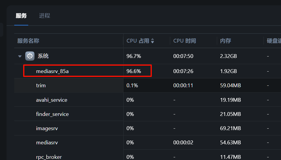Select the finder_service entry
281x160 pixels.
tap(52, 114)
